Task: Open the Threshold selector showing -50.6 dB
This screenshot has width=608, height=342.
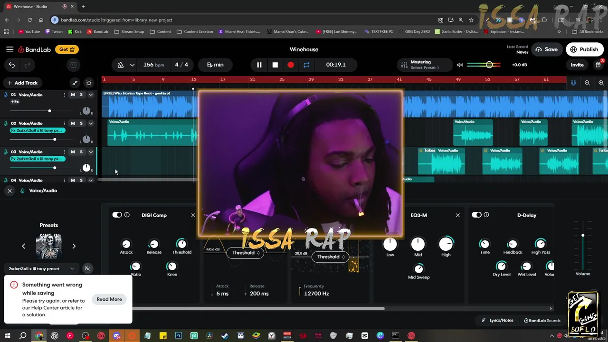Action: coord(246,253)
